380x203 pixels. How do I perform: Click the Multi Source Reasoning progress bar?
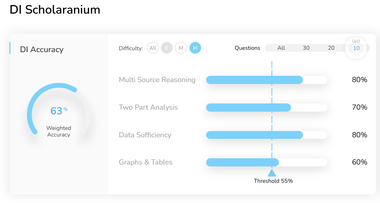coord(266,80)
